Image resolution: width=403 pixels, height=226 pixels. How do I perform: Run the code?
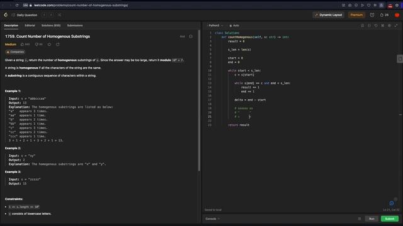372,219
